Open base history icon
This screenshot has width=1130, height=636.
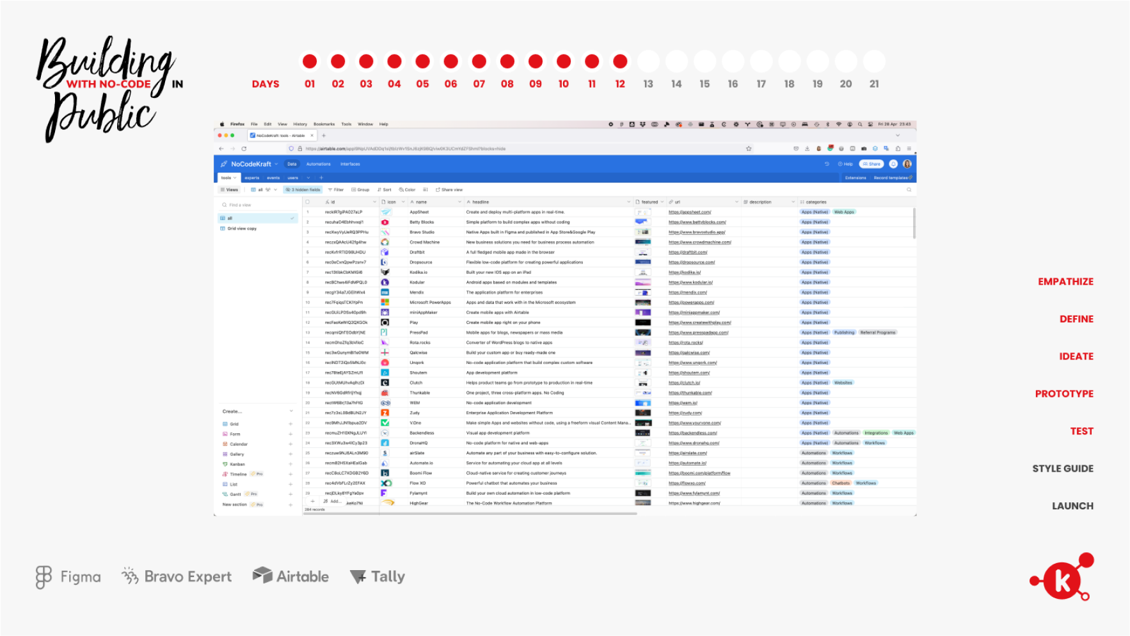(x=827, y=164)
